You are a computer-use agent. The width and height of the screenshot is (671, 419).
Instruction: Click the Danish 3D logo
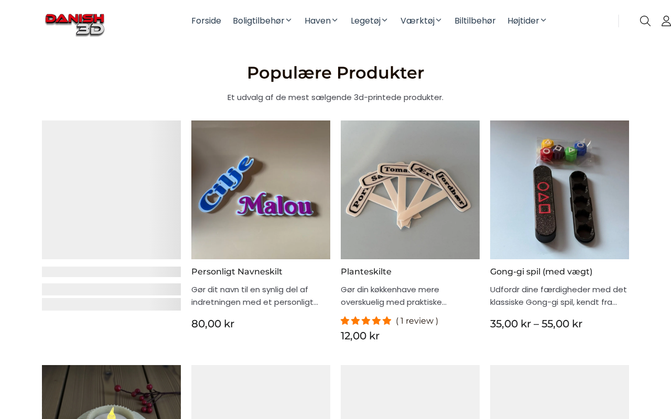[75, 24]
